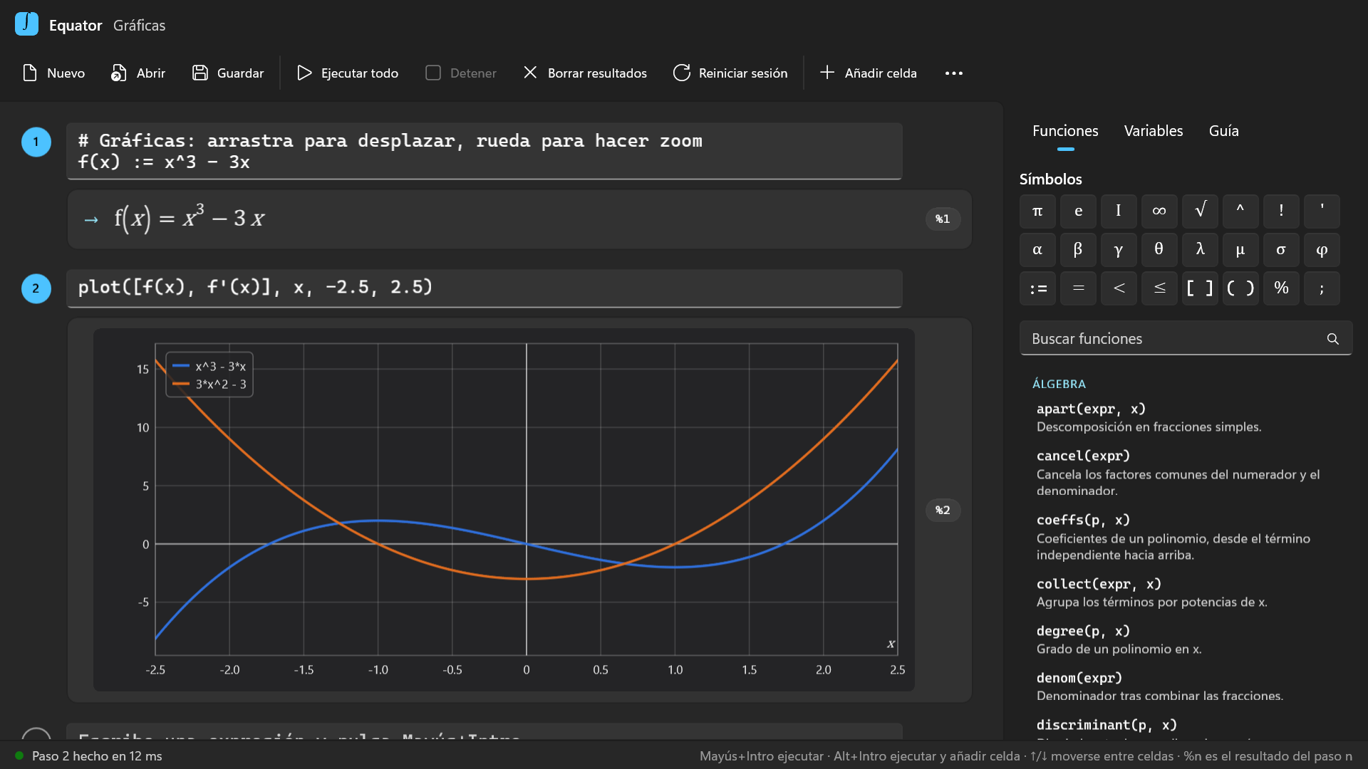The height and width of the screenshot is (769, 1368).
Task: Insert the mu μ symbol
Action: click(x=1240, y=249)
